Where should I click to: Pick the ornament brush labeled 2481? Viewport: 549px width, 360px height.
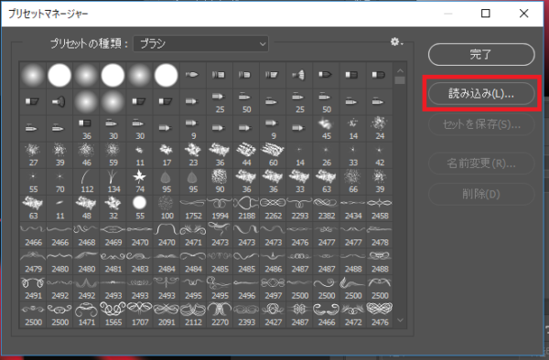[113, 261]
